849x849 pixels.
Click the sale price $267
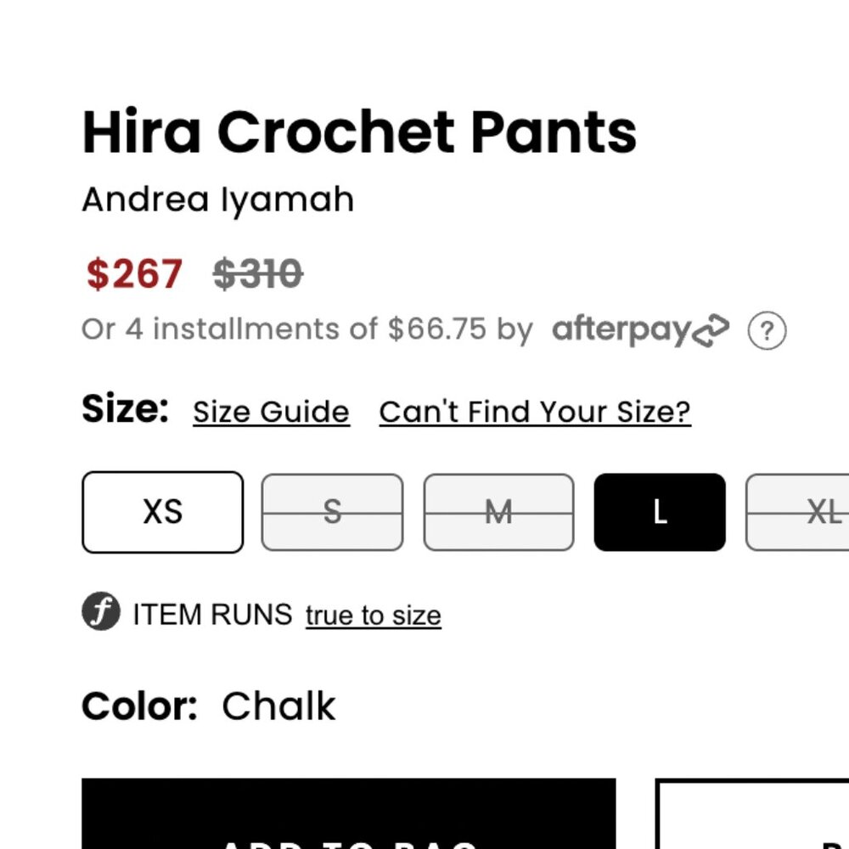click(x=132, y=273)
